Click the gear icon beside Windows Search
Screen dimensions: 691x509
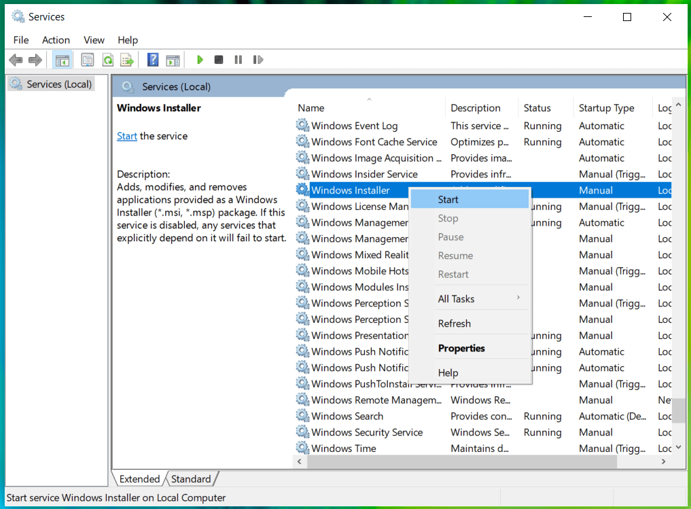coord(302,416)
